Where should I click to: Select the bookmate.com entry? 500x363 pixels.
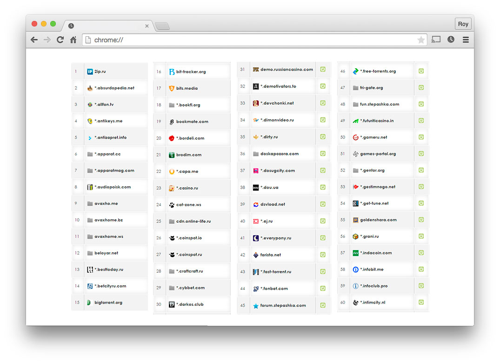[192, 122]
